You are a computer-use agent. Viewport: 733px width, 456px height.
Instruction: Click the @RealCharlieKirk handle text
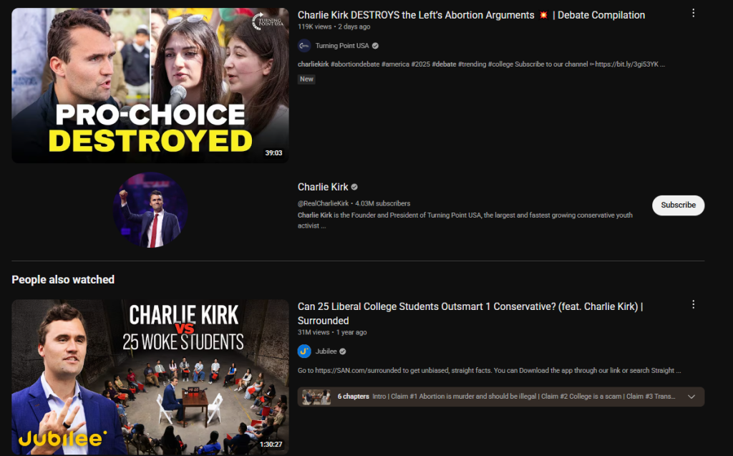point(323,203)
